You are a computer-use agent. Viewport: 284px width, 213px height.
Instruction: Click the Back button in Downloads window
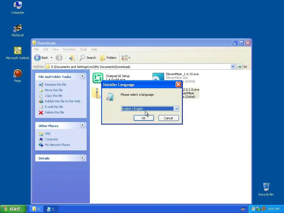click(41, 58)
